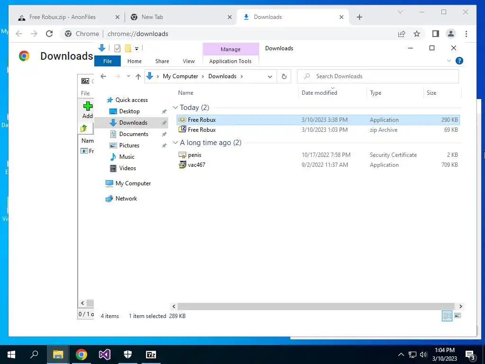The image size is (485, 364).
Task: Bookmark this page with the star
Action: [x=417, y=34]
